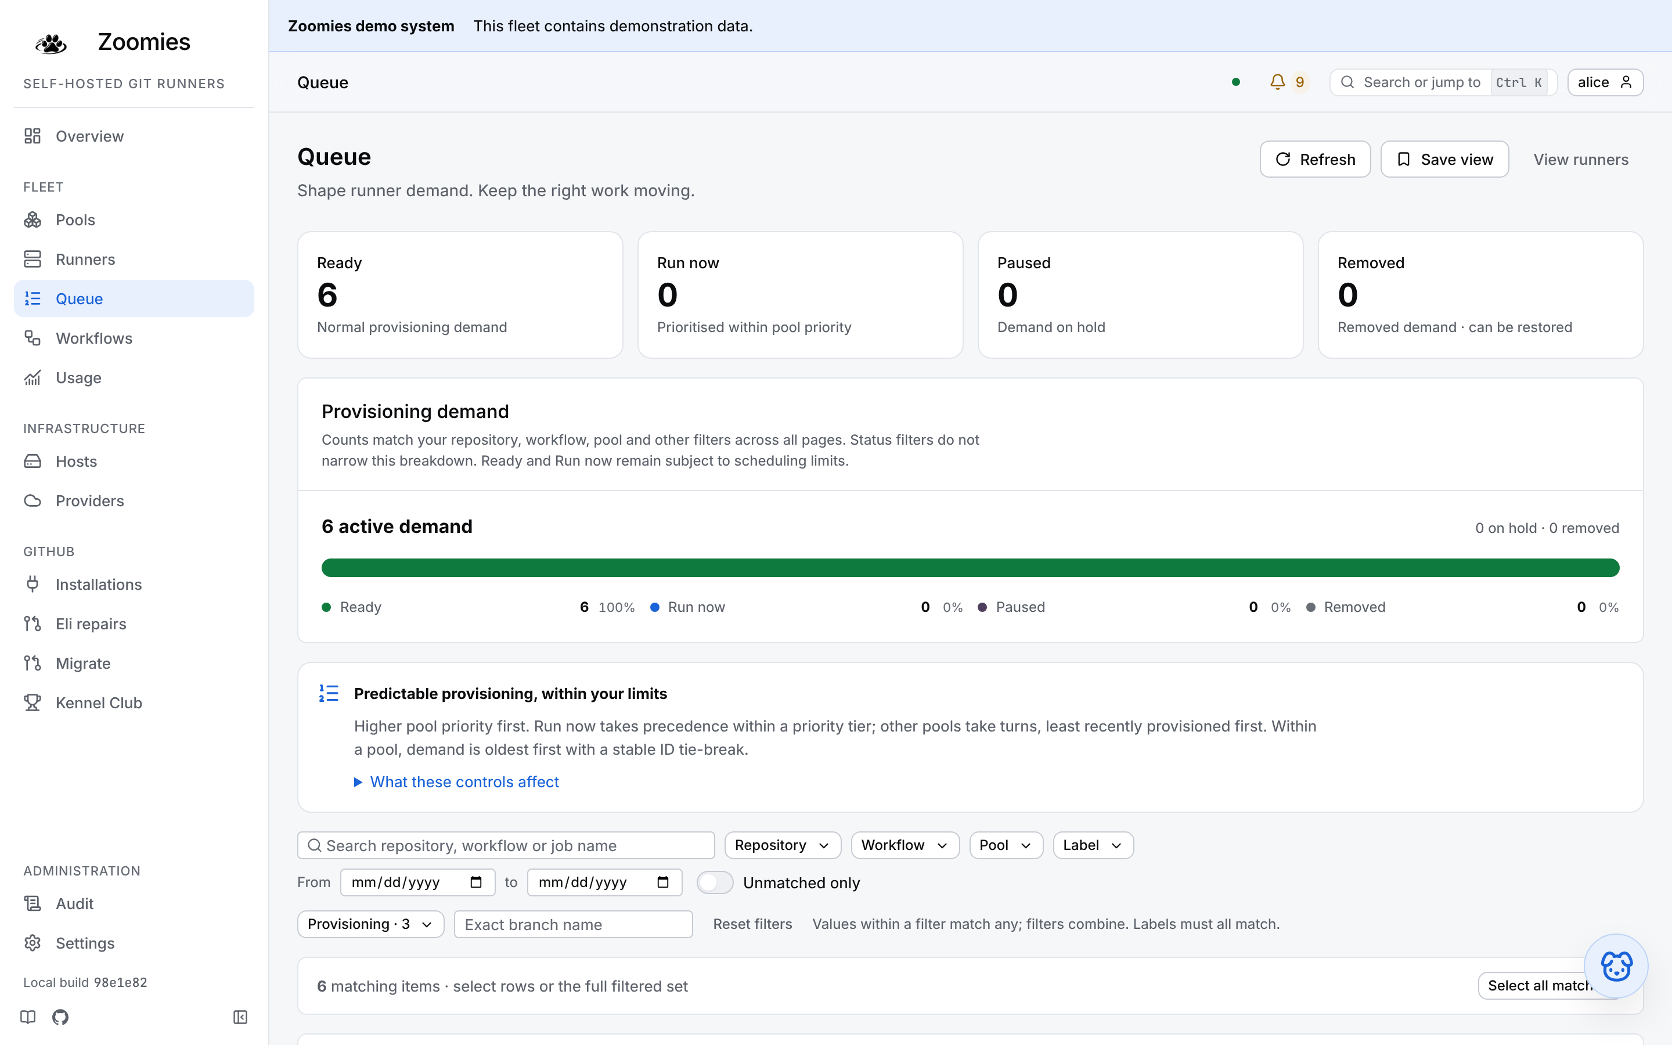The width and height of the screenshot is (1672, 1045).
Task: Open the documentation book icon
Action: point(28,1017)
